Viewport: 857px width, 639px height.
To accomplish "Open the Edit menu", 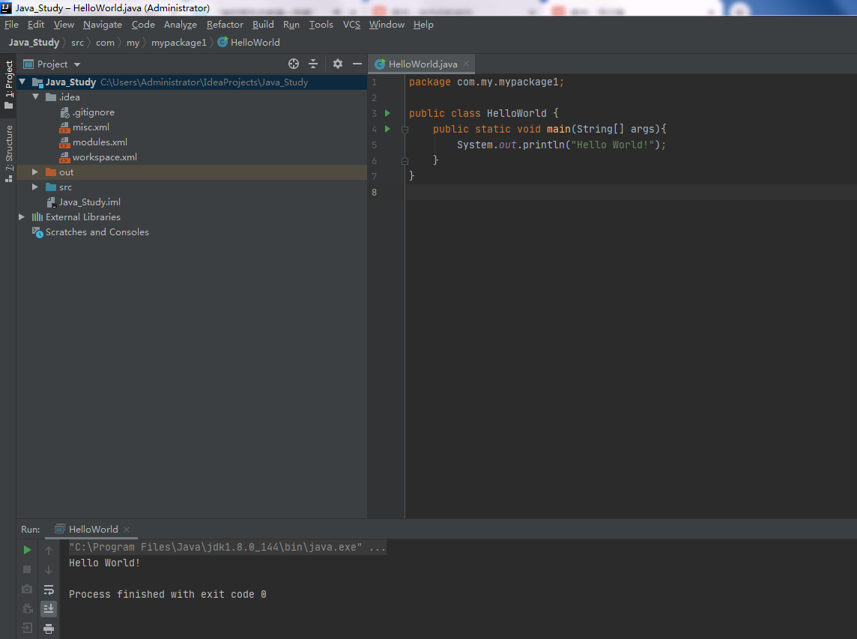I will [x=36, y=25].
